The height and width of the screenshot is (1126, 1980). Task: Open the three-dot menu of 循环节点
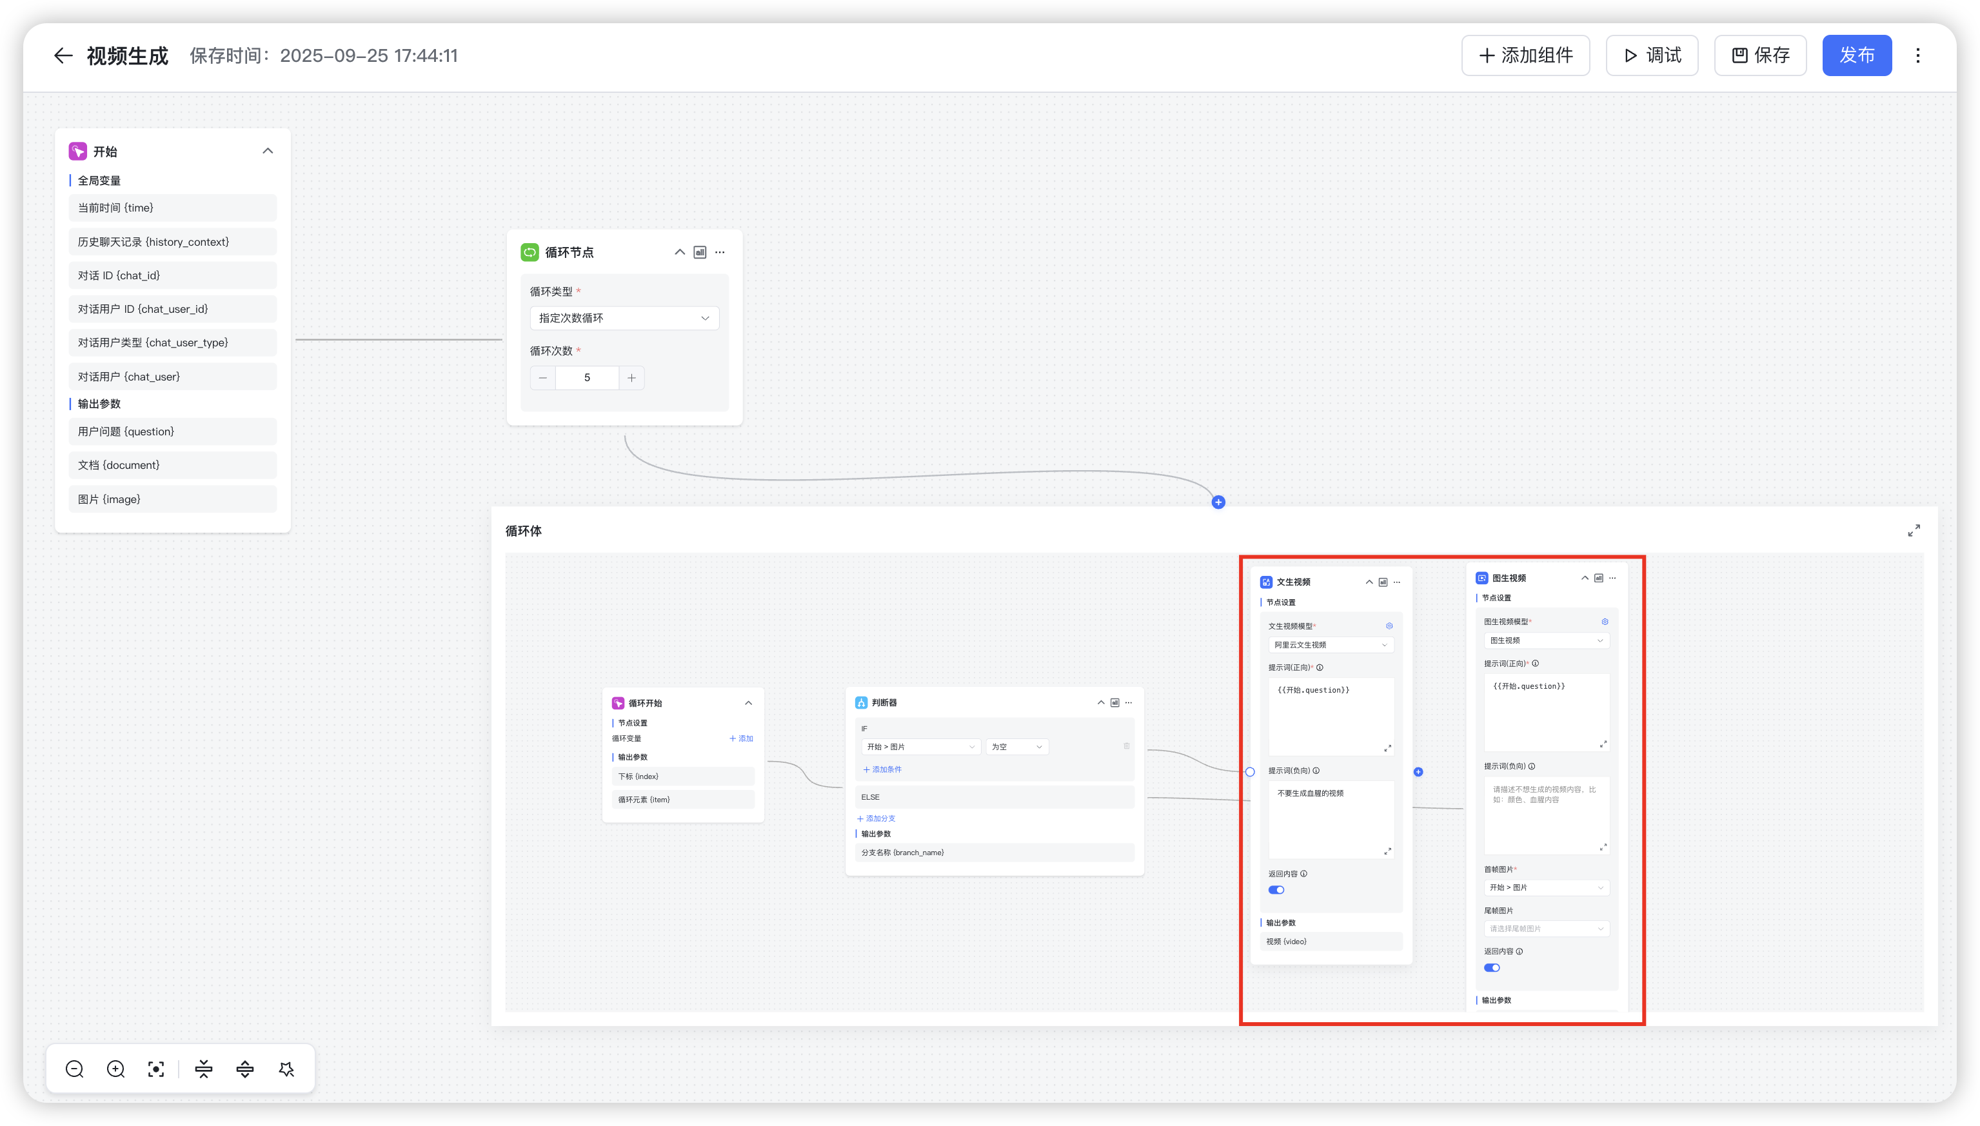tap(720, 252)
